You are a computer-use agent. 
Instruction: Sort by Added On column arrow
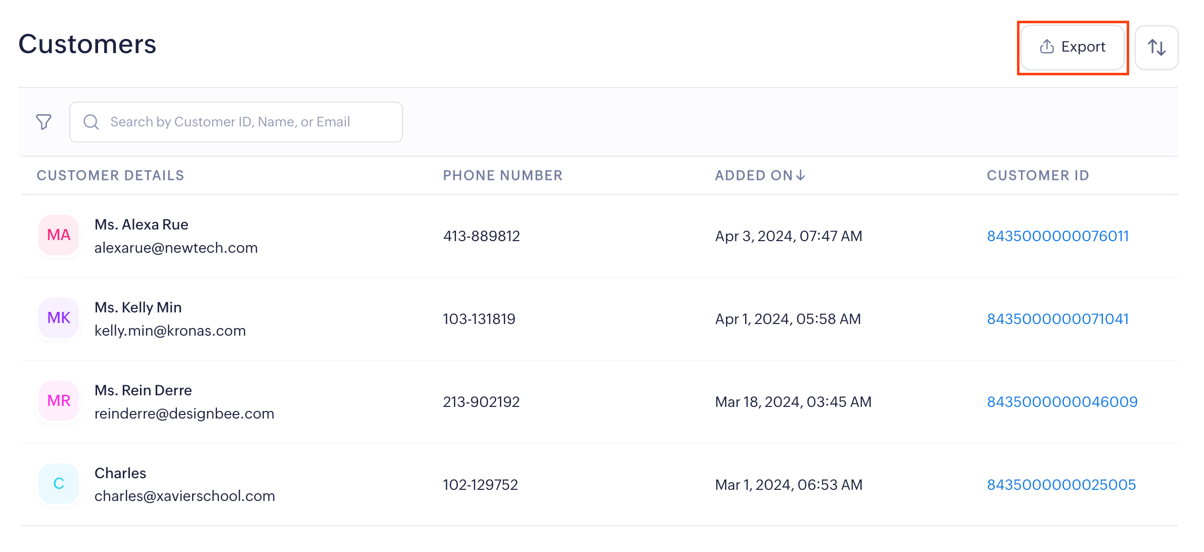(801, 175)
